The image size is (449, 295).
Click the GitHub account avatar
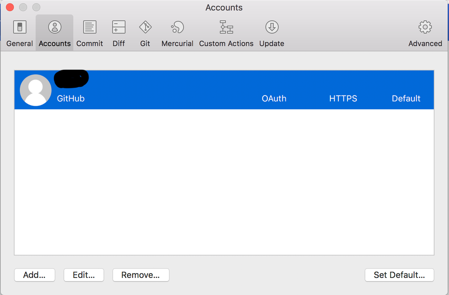point(36,90)
